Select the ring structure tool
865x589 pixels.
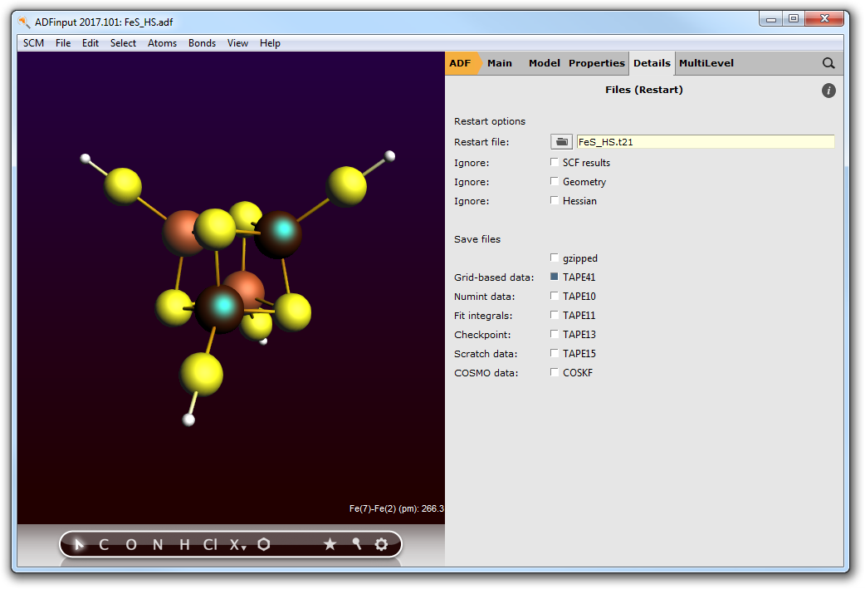point(264,544)
